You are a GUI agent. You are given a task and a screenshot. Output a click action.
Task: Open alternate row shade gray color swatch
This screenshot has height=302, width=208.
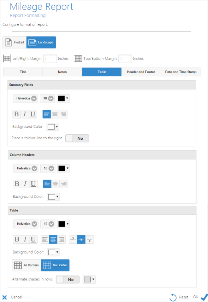(x=89, y=280)
